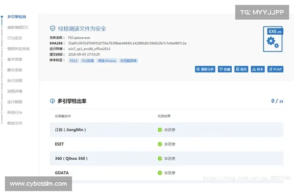Click the 多引擎检出率 info icon
The width and height of the screenshot is (294, 196).
52,101
